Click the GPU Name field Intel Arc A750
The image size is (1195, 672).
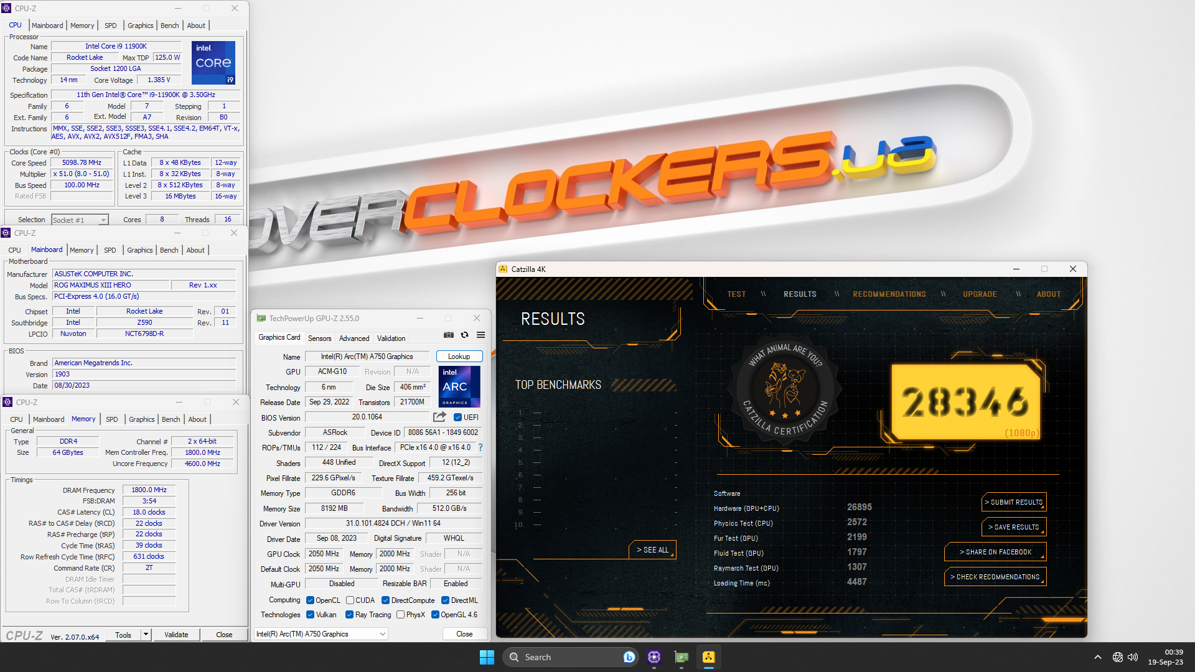(x=367, y=357)
